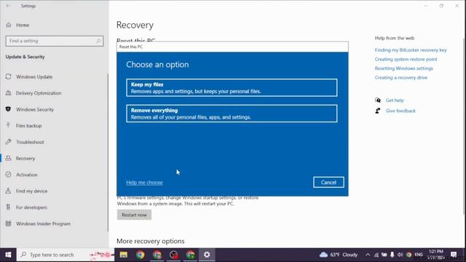Show hidden system tray icons

[x=368, y=255]
